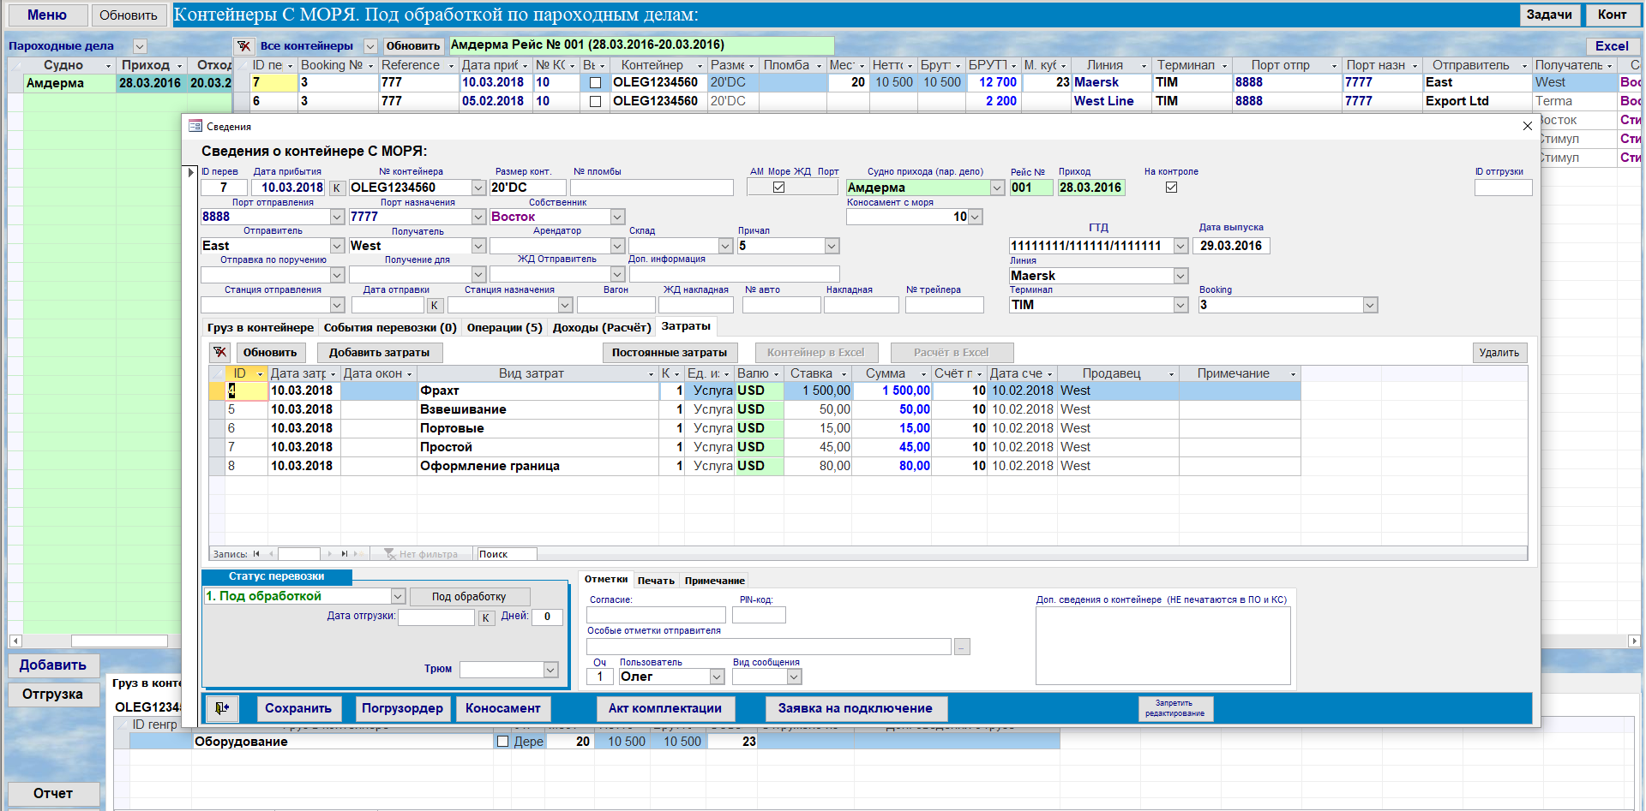1646x811 pixels.
Task: Click Удалить button in costs tab
Action: 1499,353
